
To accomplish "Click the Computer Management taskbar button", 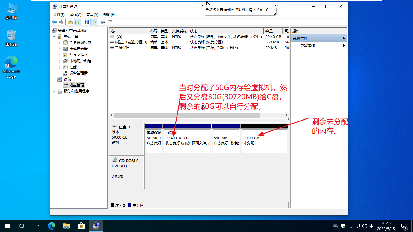I will [96, 226].
